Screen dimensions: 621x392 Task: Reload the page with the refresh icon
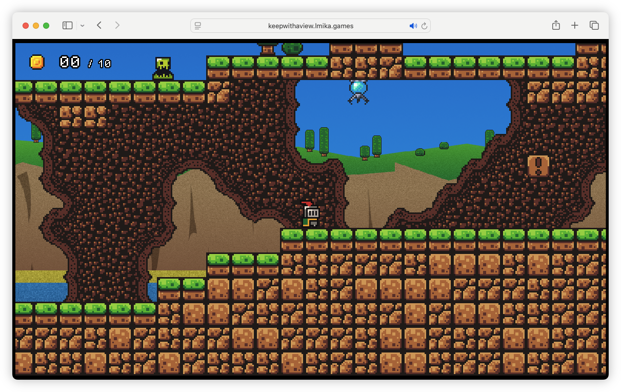[425, 26]
